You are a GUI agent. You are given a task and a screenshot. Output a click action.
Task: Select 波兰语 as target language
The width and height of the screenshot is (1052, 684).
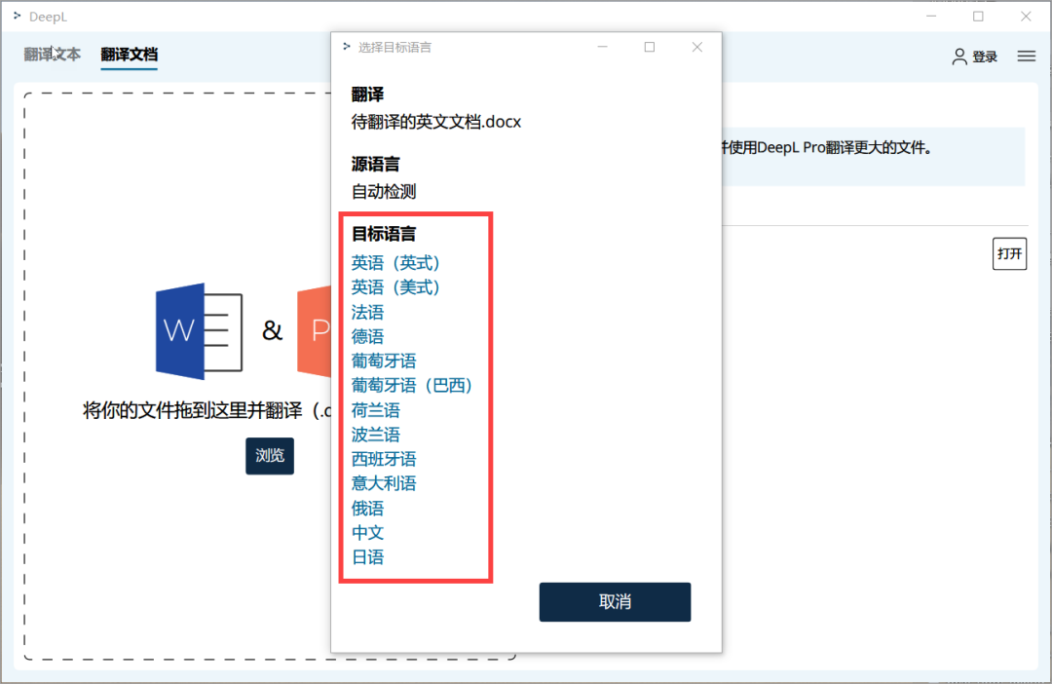click(x=376, y=435)
